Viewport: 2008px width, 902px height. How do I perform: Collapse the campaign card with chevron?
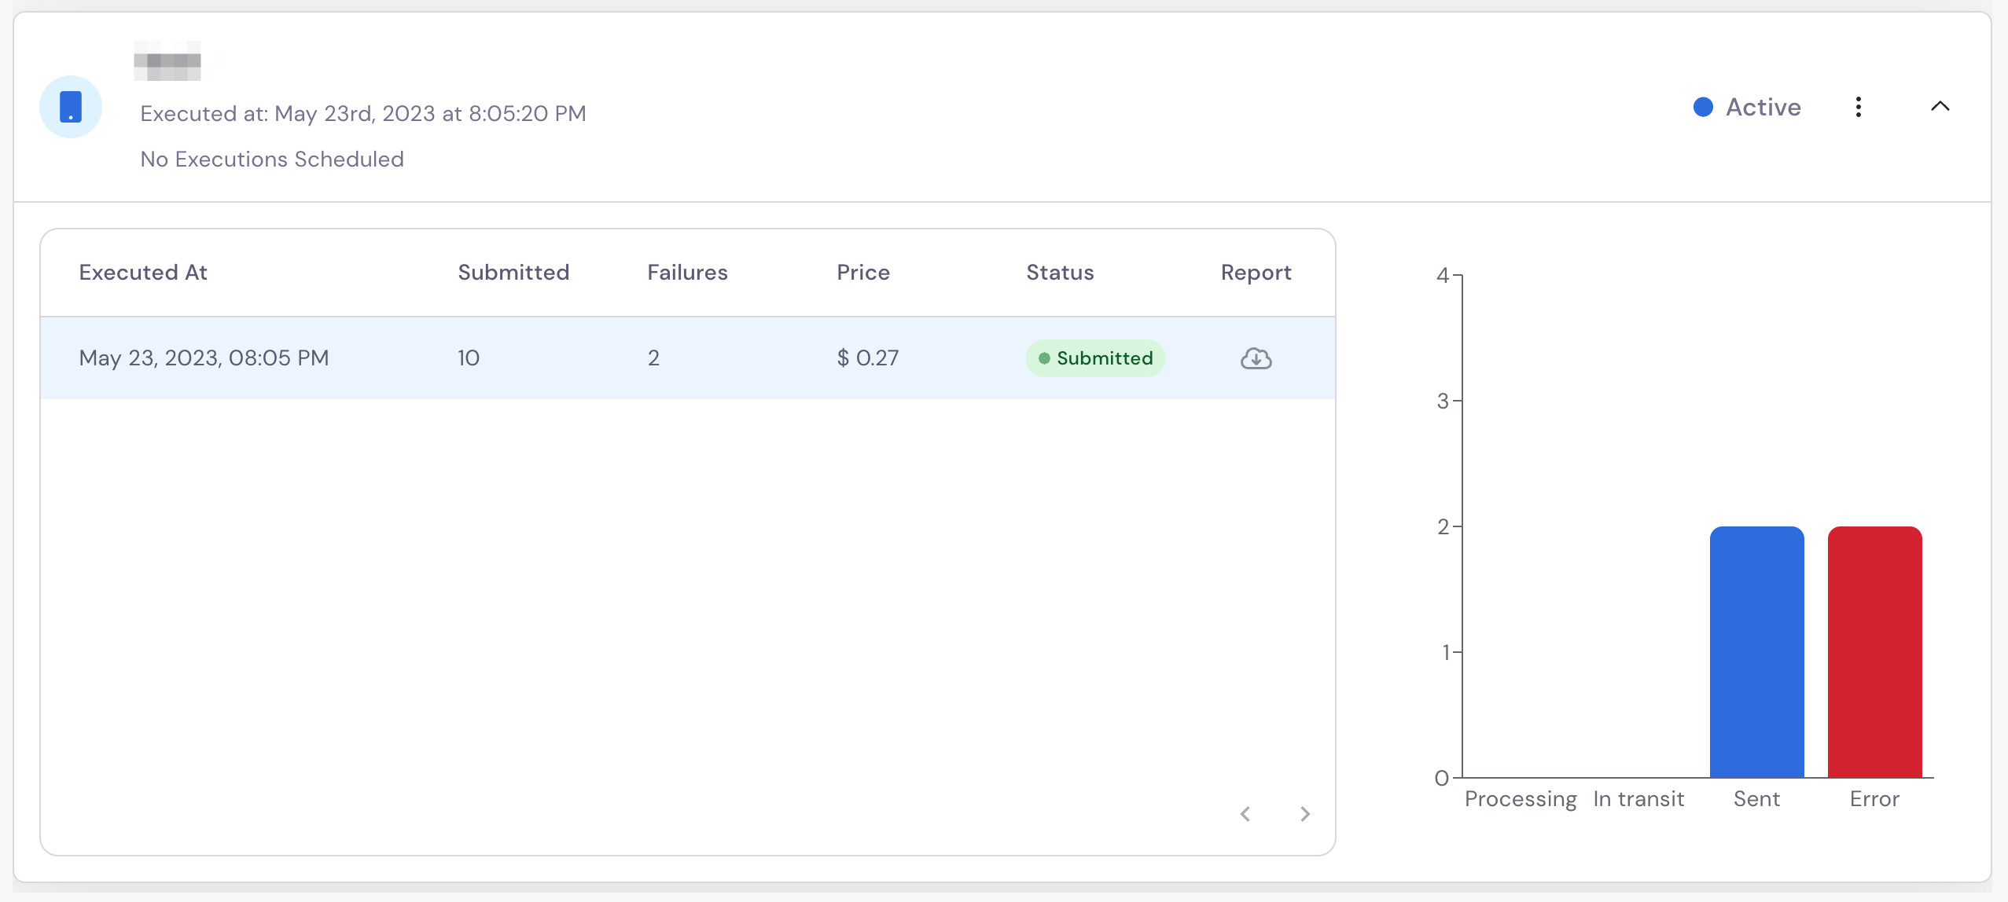(x=1940, y=106)
